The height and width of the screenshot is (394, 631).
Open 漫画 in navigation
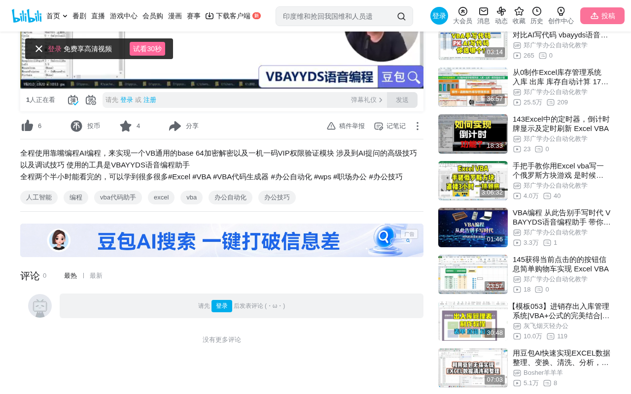[175, 16]
